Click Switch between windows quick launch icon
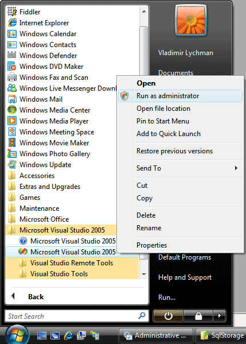Image resolution: width=246 pixels, height=344 pixels. tap(55, 335)
